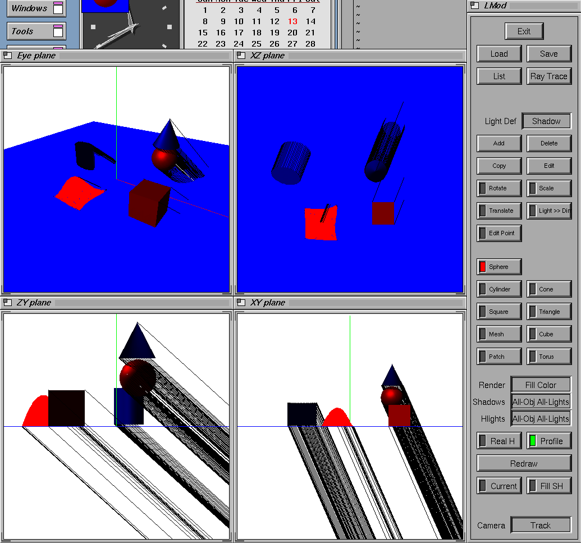Click the red patch in XY plane
581x543 pixels.
tap(337, 417)
